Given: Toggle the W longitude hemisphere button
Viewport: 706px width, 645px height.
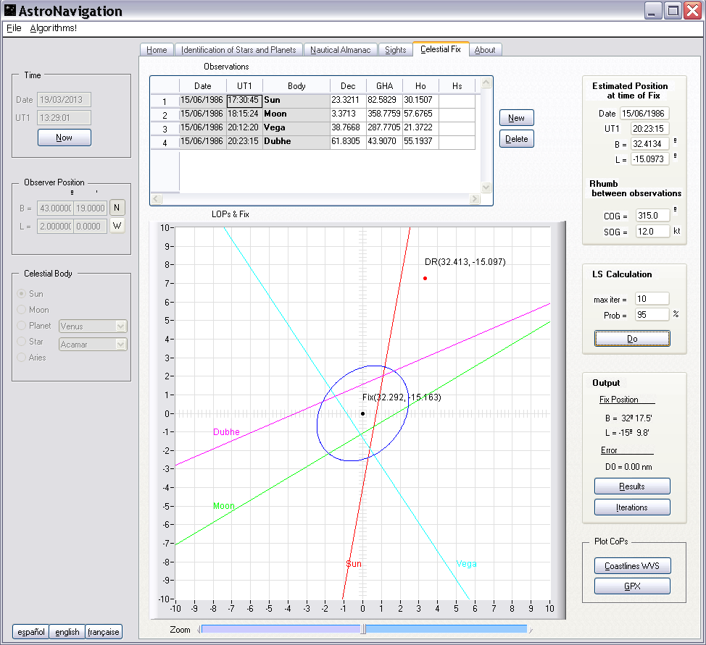Looking at the screenshot, I should click(x=117, y=226).
